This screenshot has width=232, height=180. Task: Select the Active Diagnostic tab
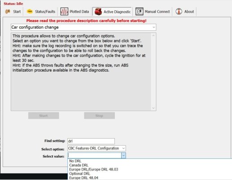coord(117,12)
